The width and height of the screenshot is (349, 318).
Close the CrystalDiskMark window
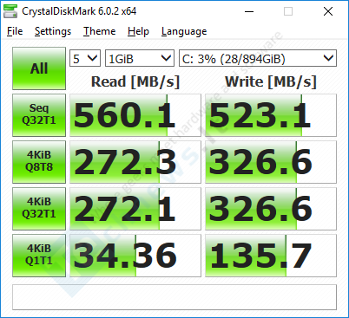coord(328,11)
